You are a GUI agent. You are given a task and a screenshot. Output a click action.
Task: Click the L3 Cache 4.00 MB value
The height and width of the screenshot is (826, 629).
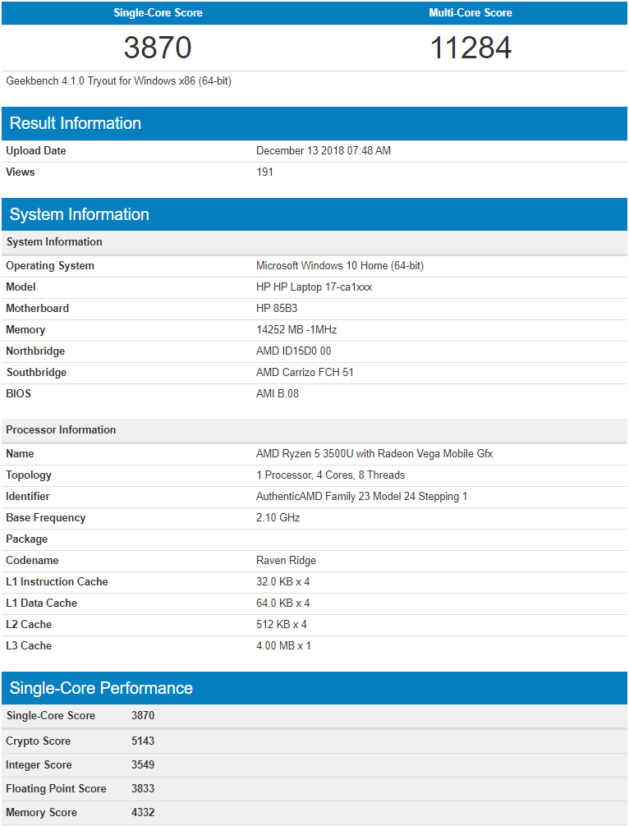click(x=283, y=645)
